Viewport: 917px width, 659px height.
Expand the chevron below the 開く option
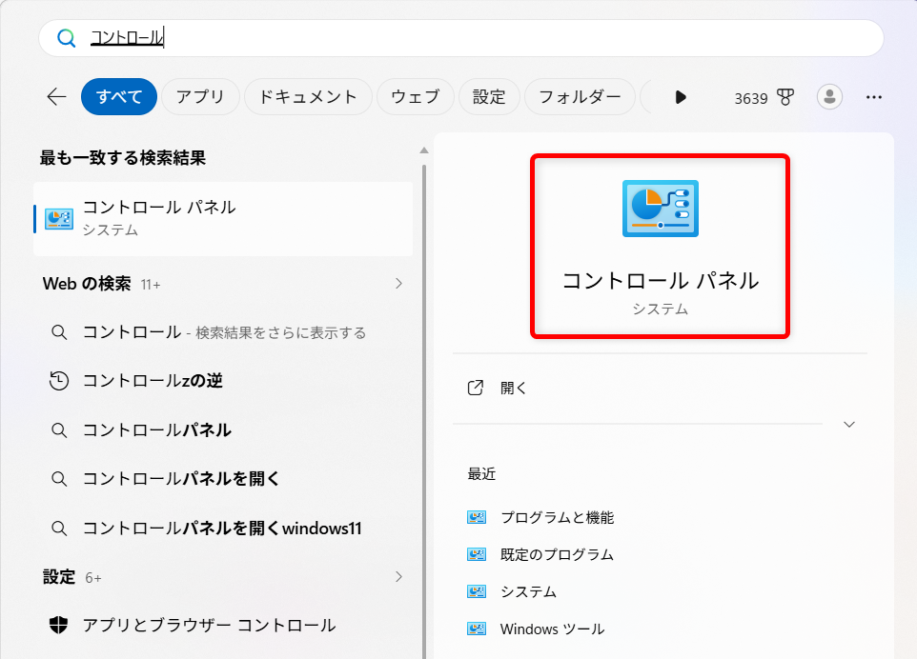point(848,425)
